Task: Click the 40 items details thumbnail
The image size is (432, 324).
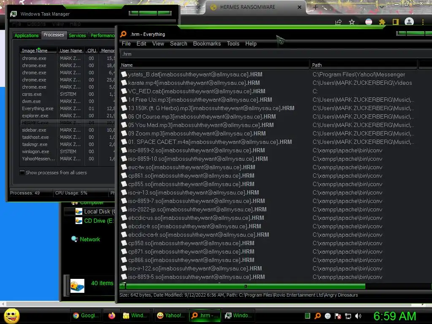Action: [78, 286]
